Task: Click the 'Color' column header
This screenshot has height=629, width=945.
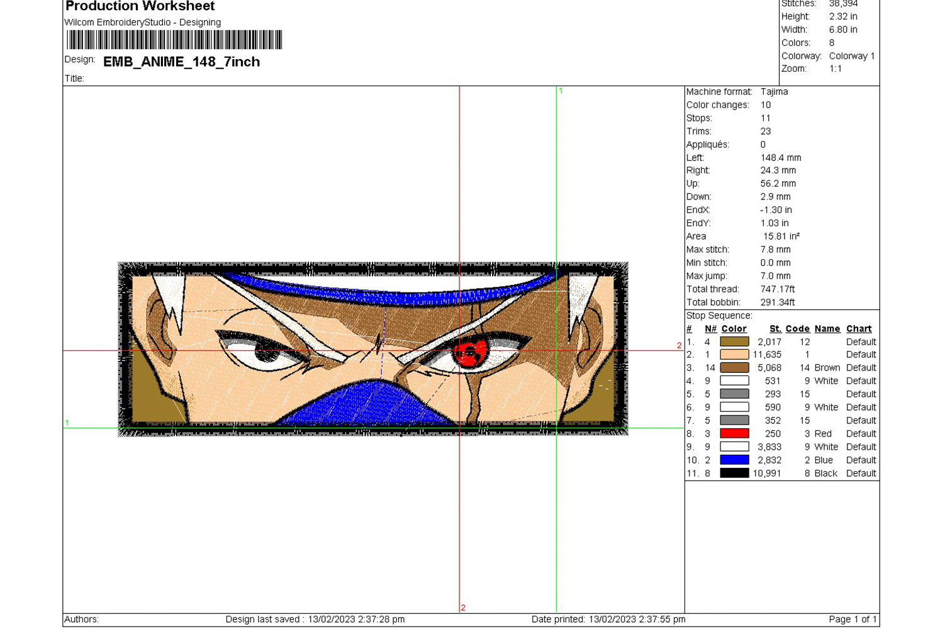Action: [x=734, y=329]
